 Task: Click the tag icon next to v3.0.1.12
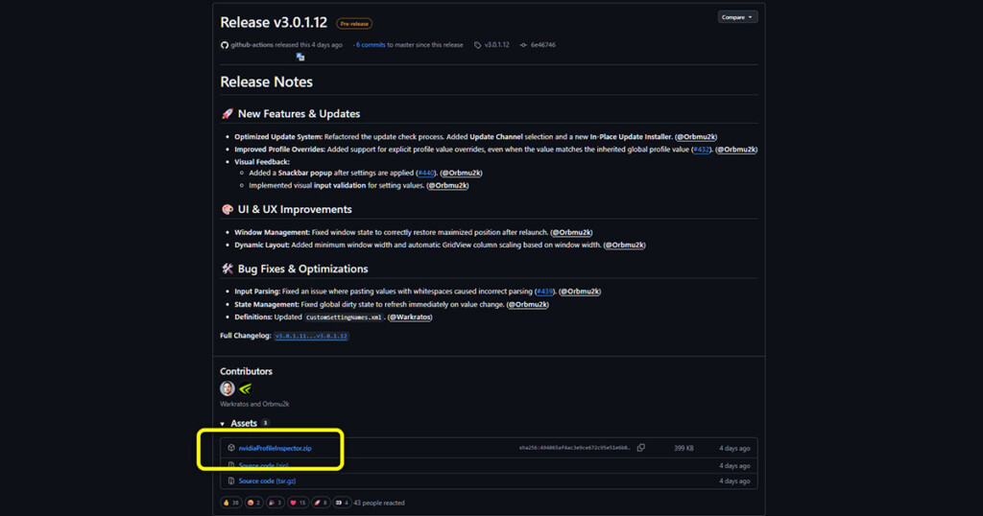[x=478, y=45]
